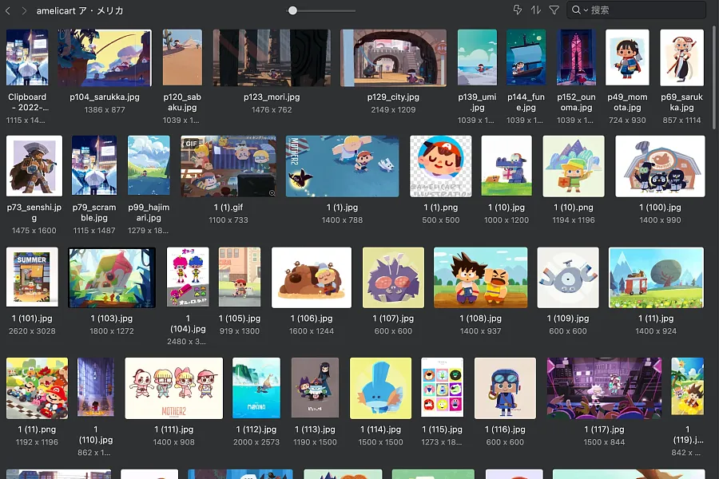Image resolution: width=719 pixels, height=479 pixels.
Task: Select the 1 (11).png kart racing thumbnail
Action: pos(37,388)
